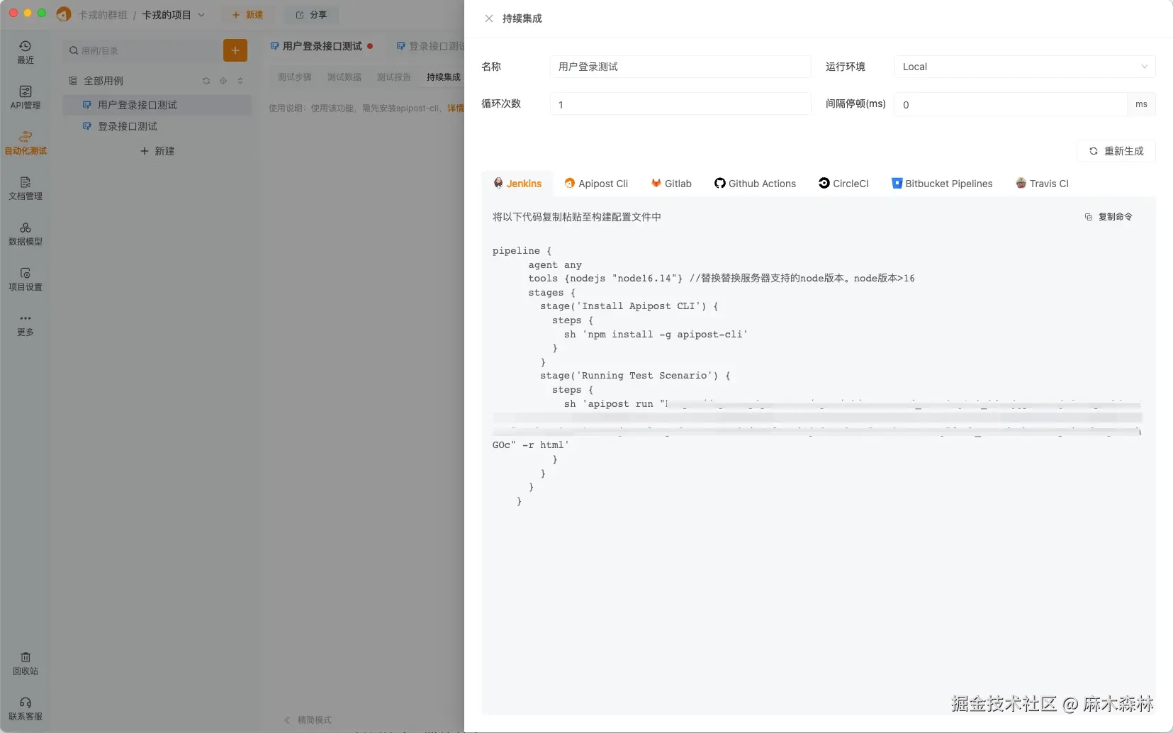Screen dimensions: 1173x733
Task: Click the 间隔停顿(ms) input field
Action: point(1011,104)
